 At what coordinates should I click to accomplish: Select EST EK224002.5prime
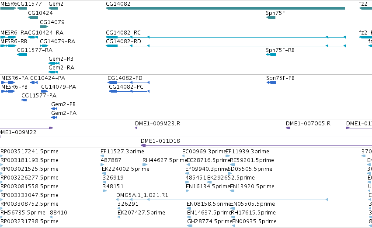coord(125,169)
